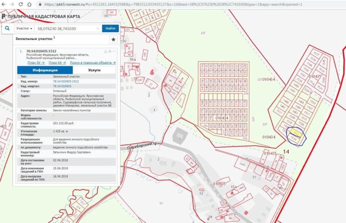The image size is (346, 223).
Task: Click the warning triangle icon on result
Action: coord(105,51)
